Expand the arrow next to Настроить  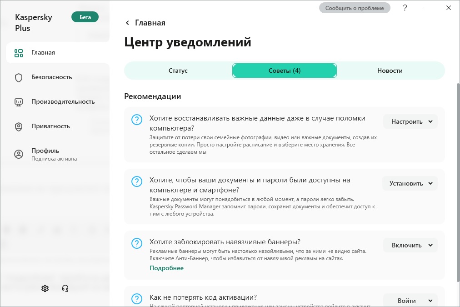point(430,121)
